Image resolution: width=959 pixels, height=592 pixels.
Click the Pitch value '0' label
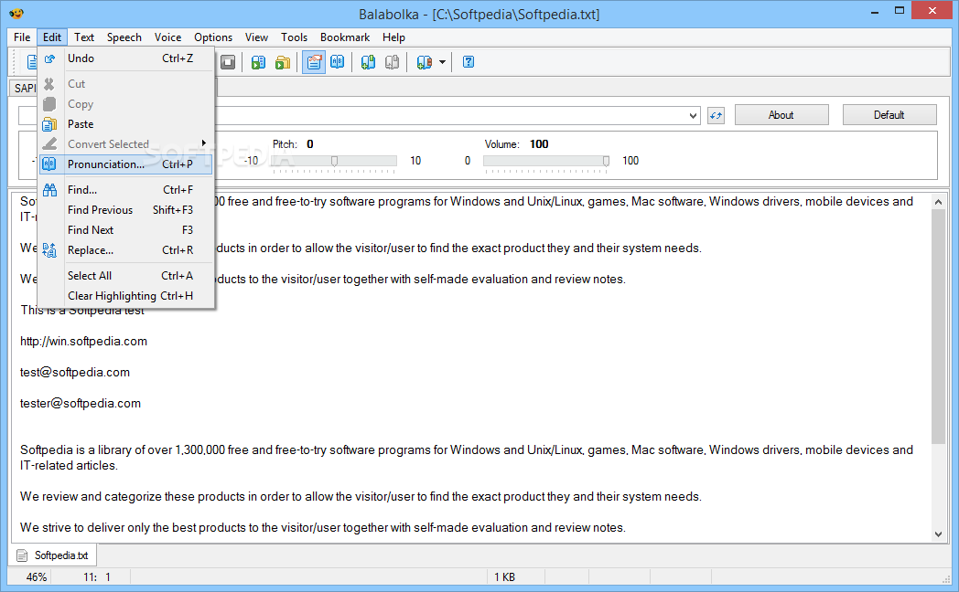coord(310,144)
